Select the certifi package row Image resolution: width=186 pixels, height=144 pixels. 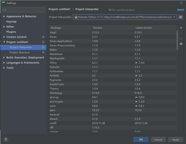113,123
